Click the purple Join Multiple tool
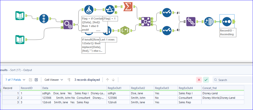Image resolution: width=253 pixels, height=110 pixels. (145, 21)
